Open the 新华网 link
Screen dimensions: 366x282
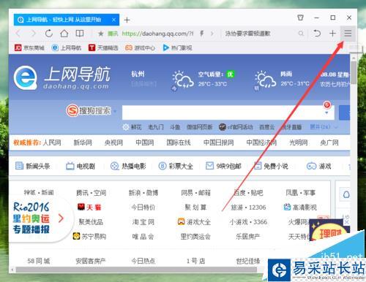click(x=83, y=142)
